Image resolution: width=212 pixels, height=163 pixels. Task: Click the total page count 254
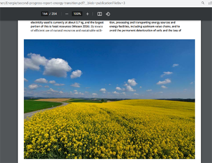coord(54,14)
